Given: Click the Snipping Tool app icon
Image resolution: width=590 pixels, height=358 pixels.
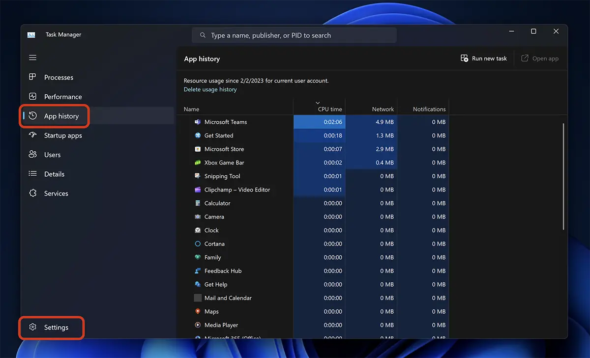Looking at the screenshot, I should [x=198, y=176].
